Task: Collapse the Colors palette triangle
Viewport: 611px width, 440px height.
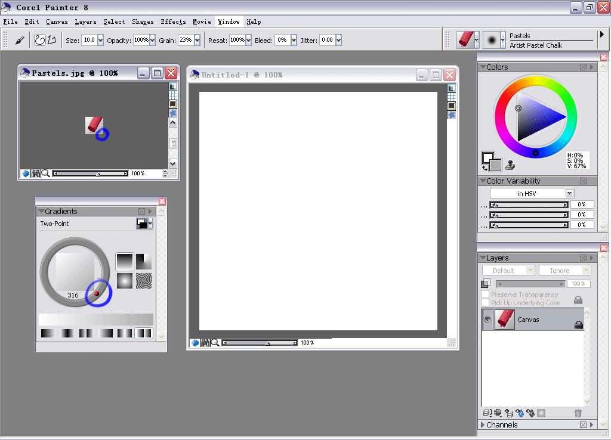Action: (483, 67)
